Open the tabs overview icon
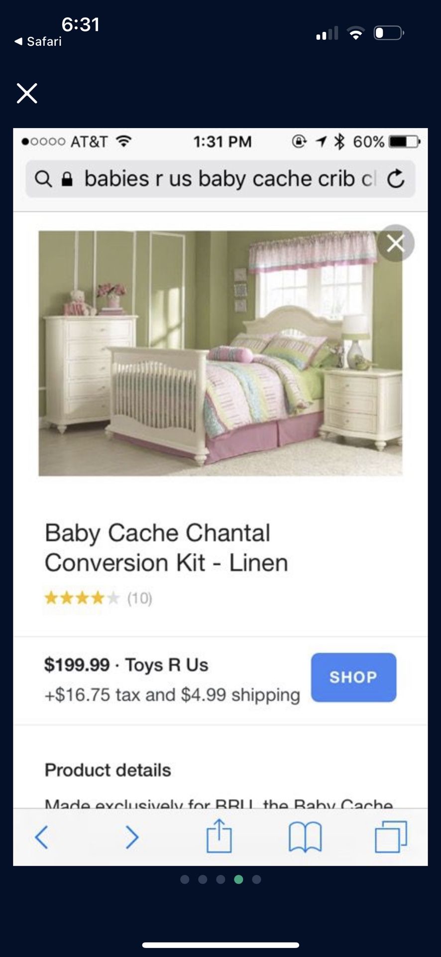The height and width of the screenshot is (957, 441). pos(391,837)
